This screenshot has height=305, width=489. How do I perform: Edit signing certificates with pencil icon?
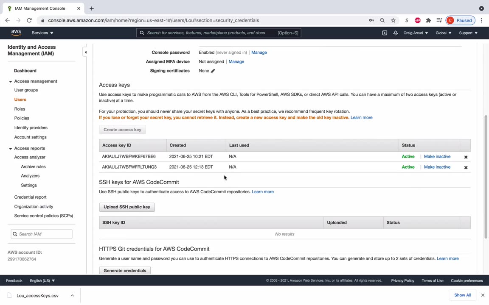pos(213,71)
